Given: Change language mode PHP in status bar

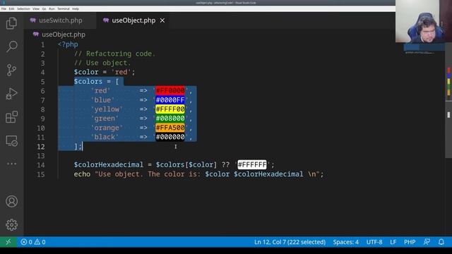Looking at the screenshot, I should (410, 242).
